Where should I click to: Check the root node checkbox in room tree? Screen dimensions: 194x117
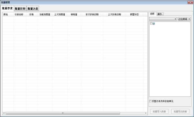[x=151, y=23]
